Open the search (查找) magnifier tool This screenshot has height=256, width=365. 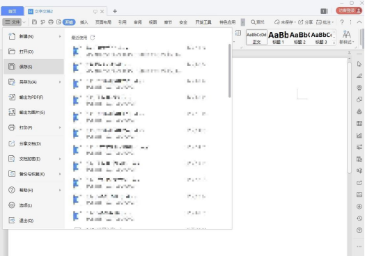258,22
